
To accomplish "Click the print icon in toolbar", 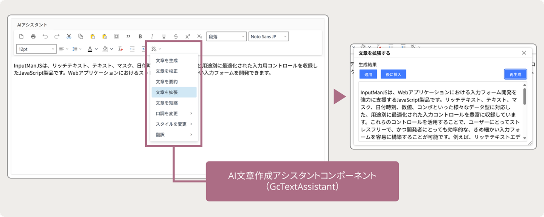I will (x=33, y=37).
